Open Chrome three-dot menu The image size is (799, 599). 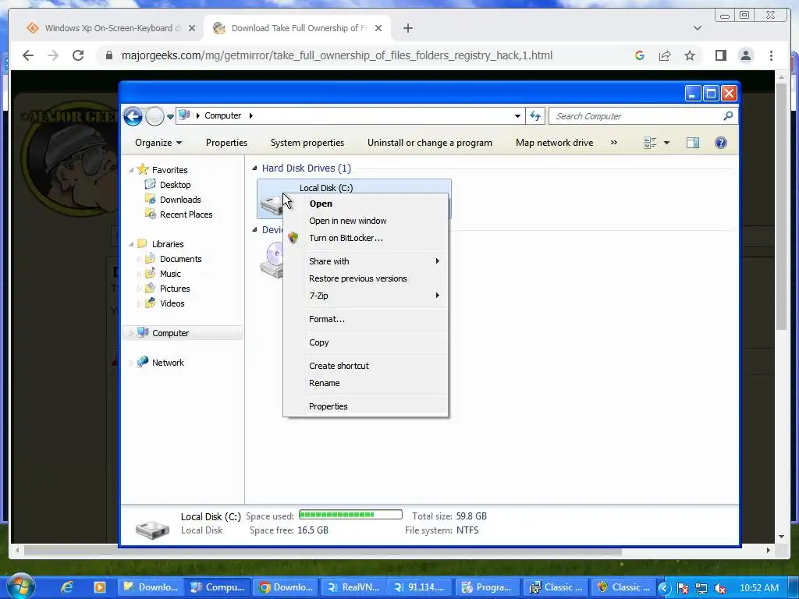[771, 55]
